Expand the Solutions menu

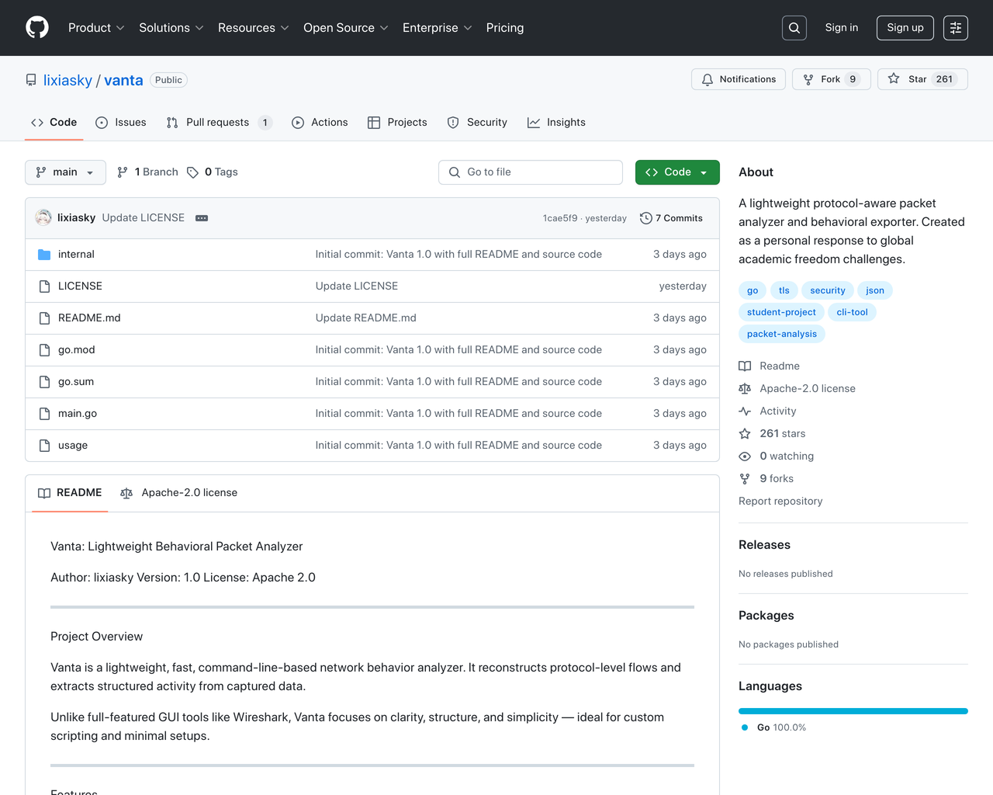[171, 28]
